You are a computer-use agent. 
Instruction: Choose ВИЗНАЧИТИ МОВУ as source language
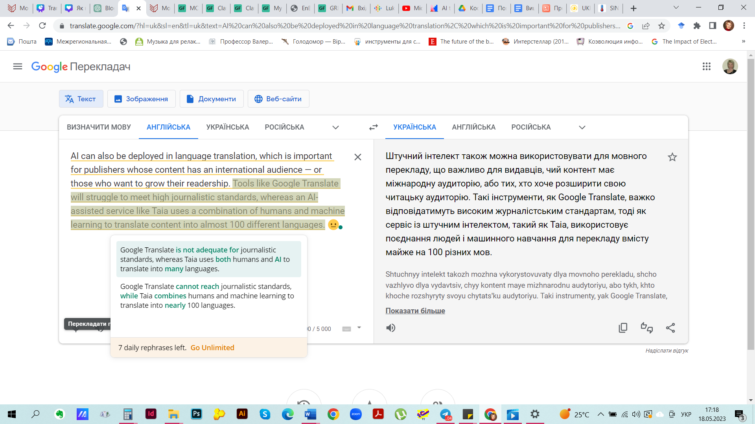tap(99, 127)
